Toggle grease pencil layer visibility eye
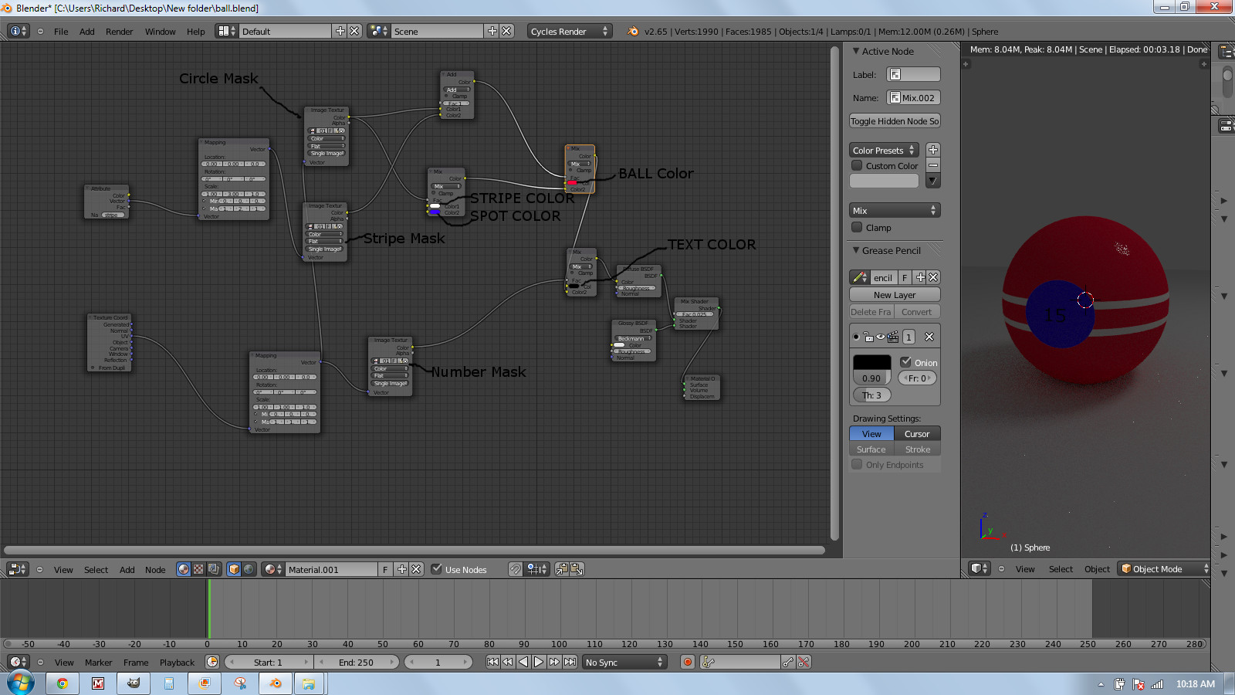1235x695 pixels. pyautogui.click(x=881, y=337)
